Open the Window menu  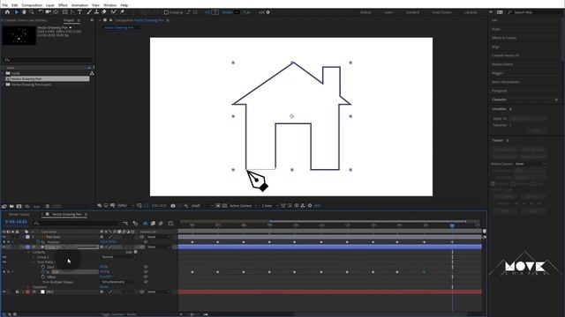(x=109, y=5)
